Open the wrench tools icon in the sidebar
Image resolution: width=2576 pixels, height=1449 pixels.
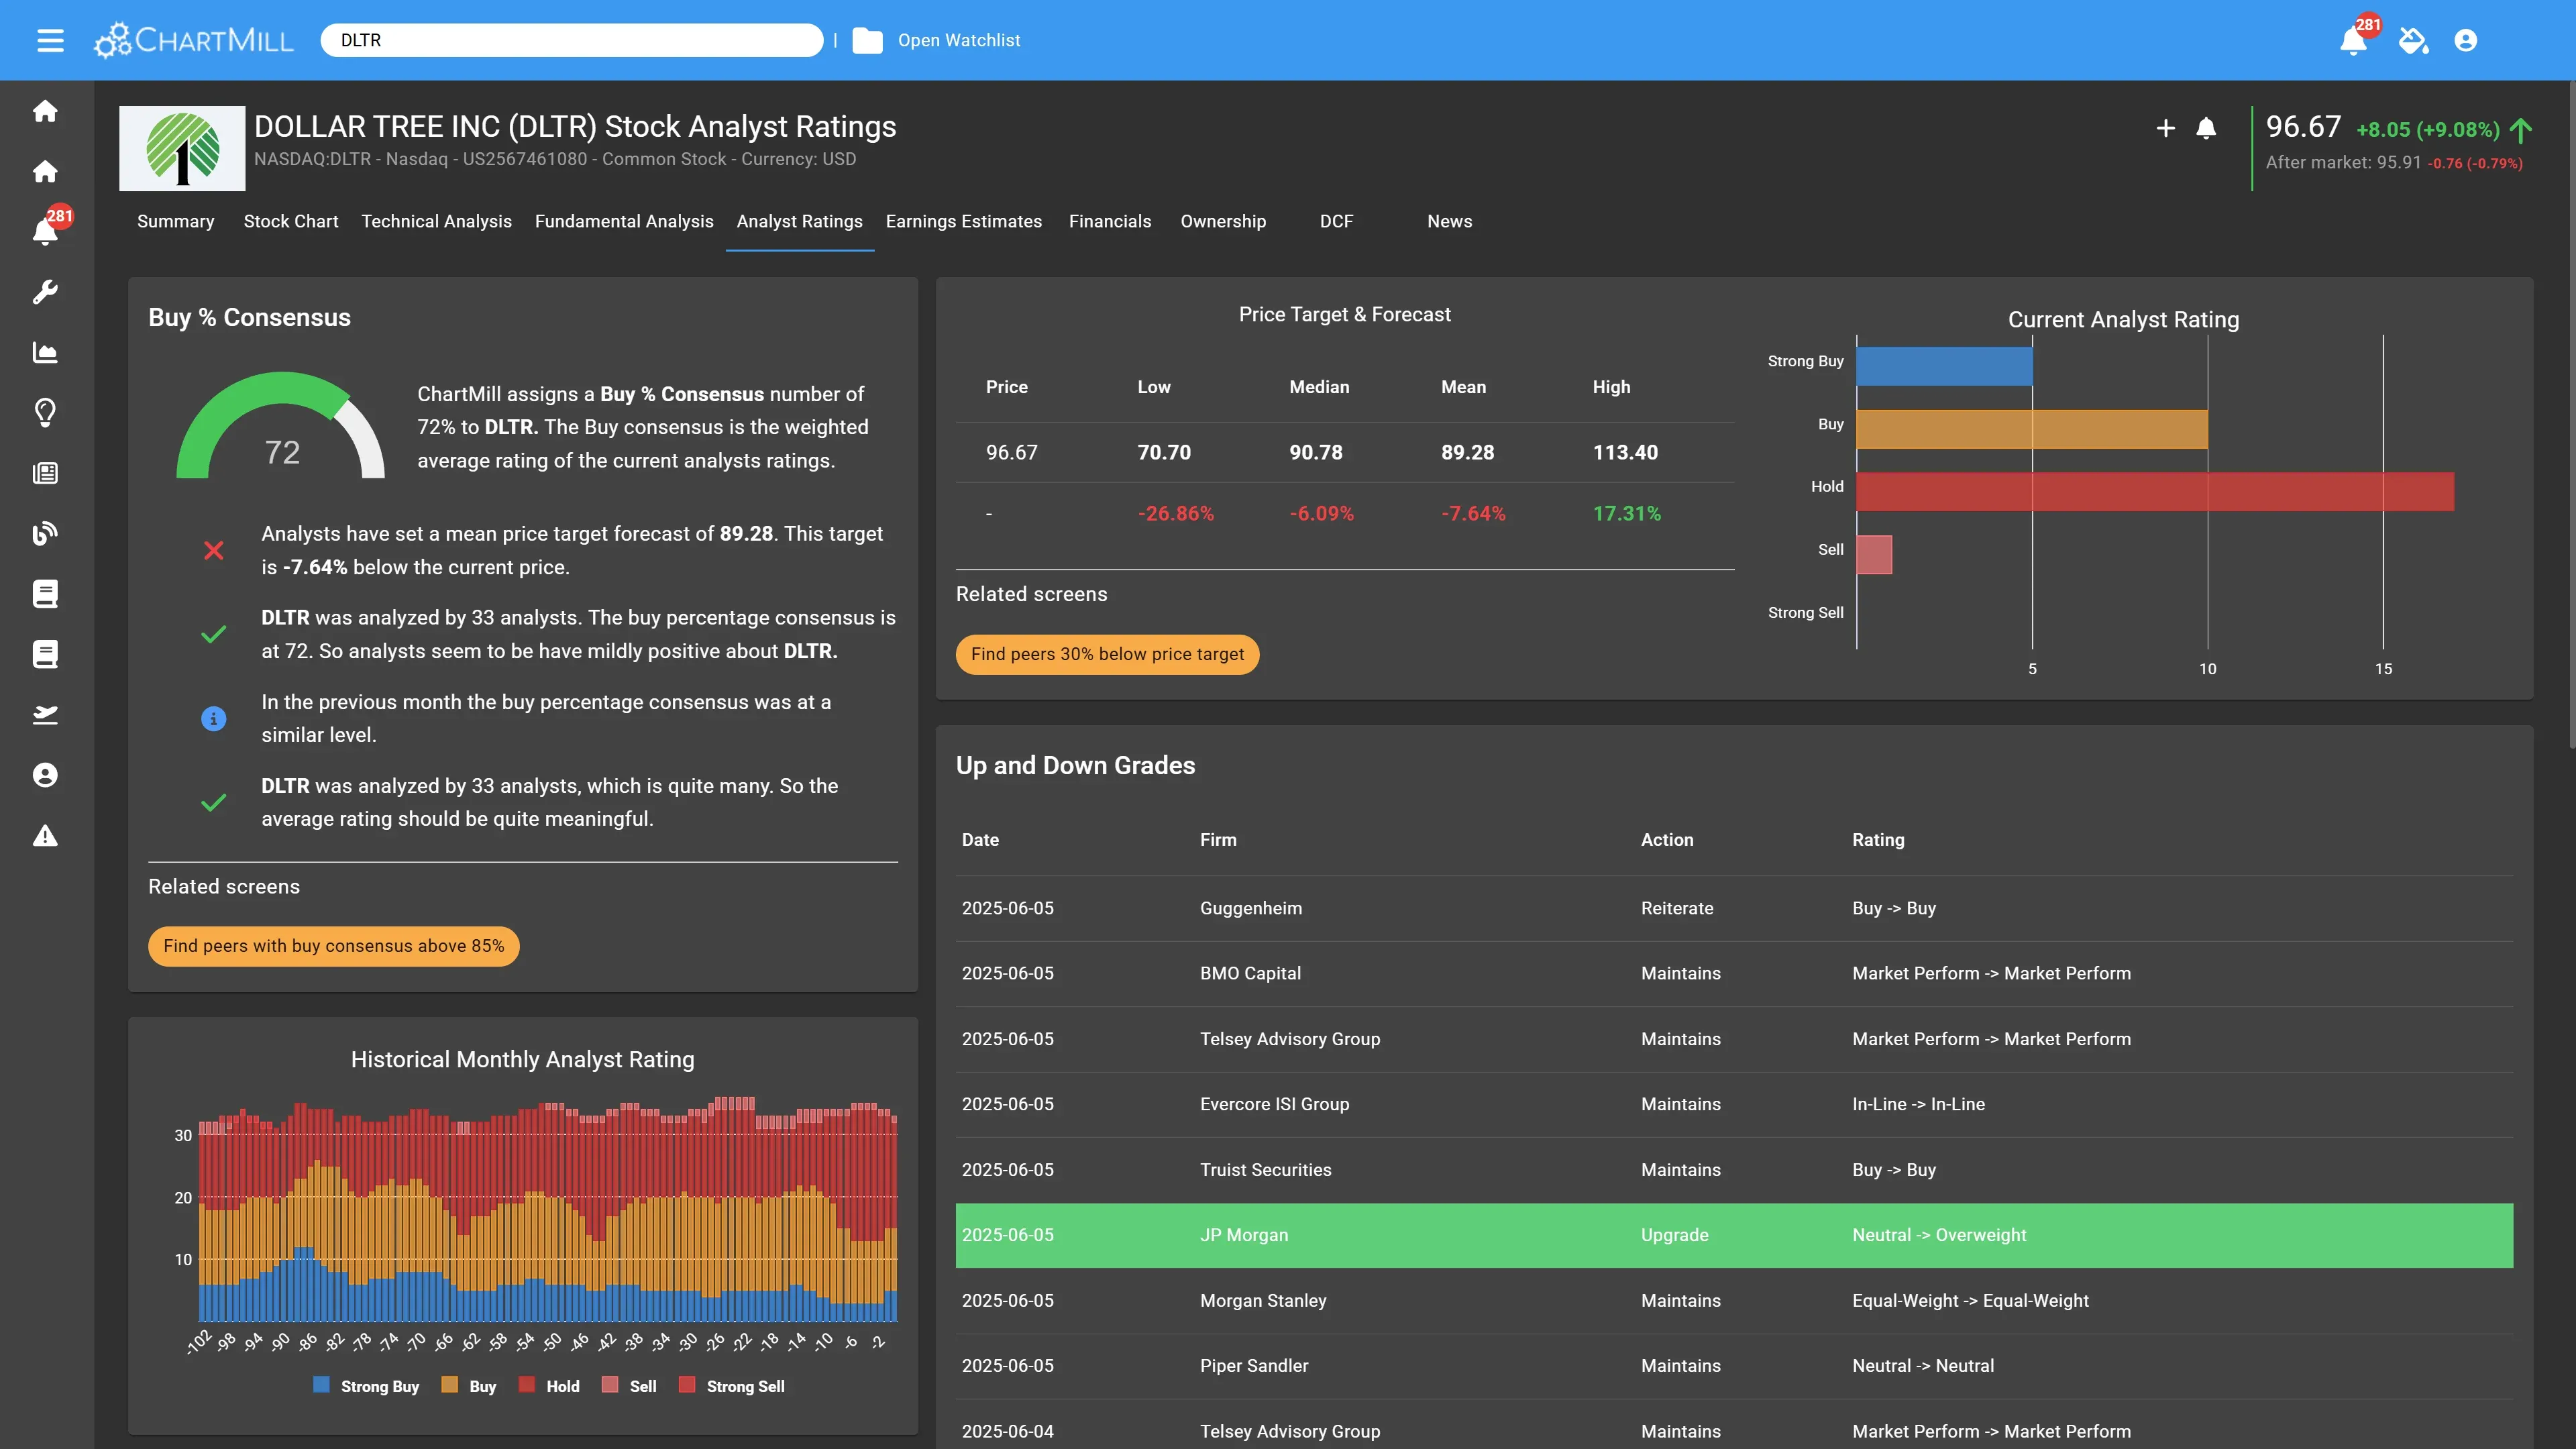(45, 292)
